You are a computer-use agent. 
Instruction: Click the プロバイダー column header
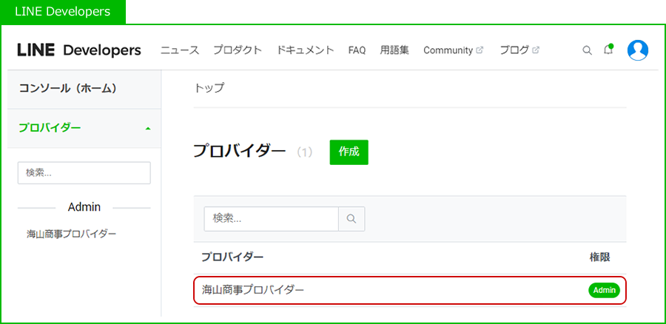pos(232,257)
